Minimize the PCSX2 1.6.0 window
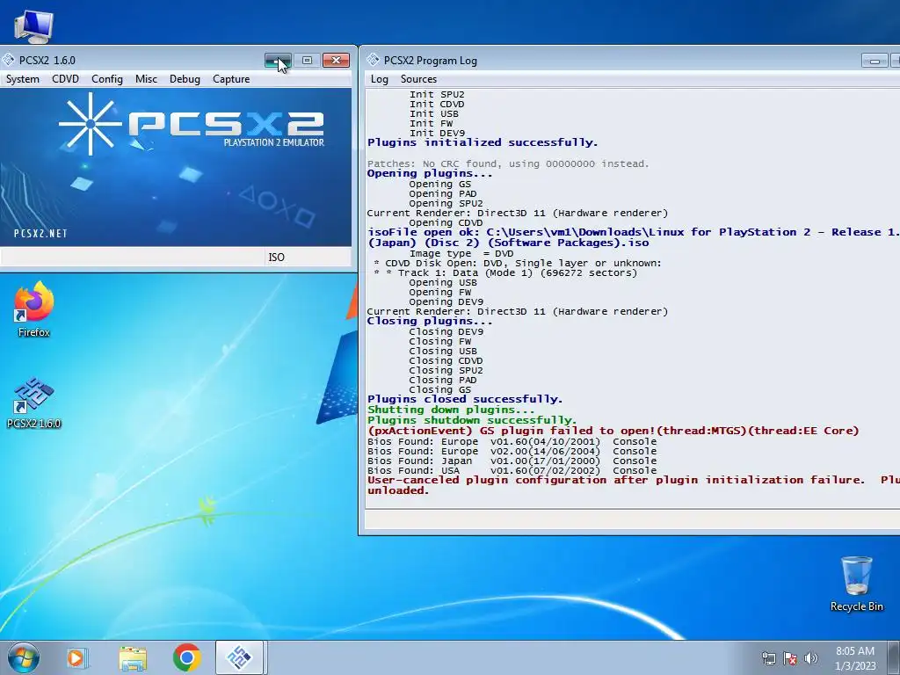Image resolution: width=900 pixels, height=675 pixels. 278,61
